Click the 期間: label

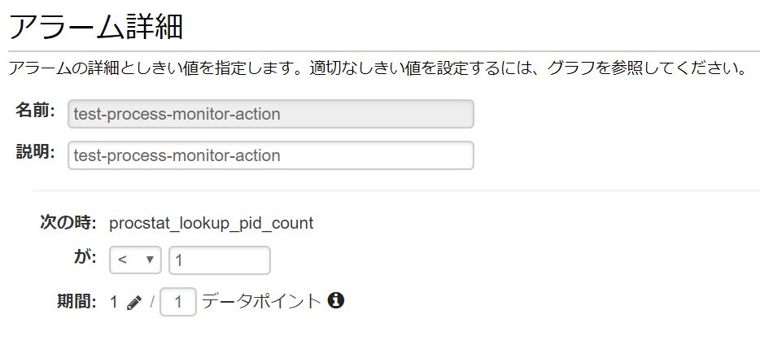click(x=77, y=302)
